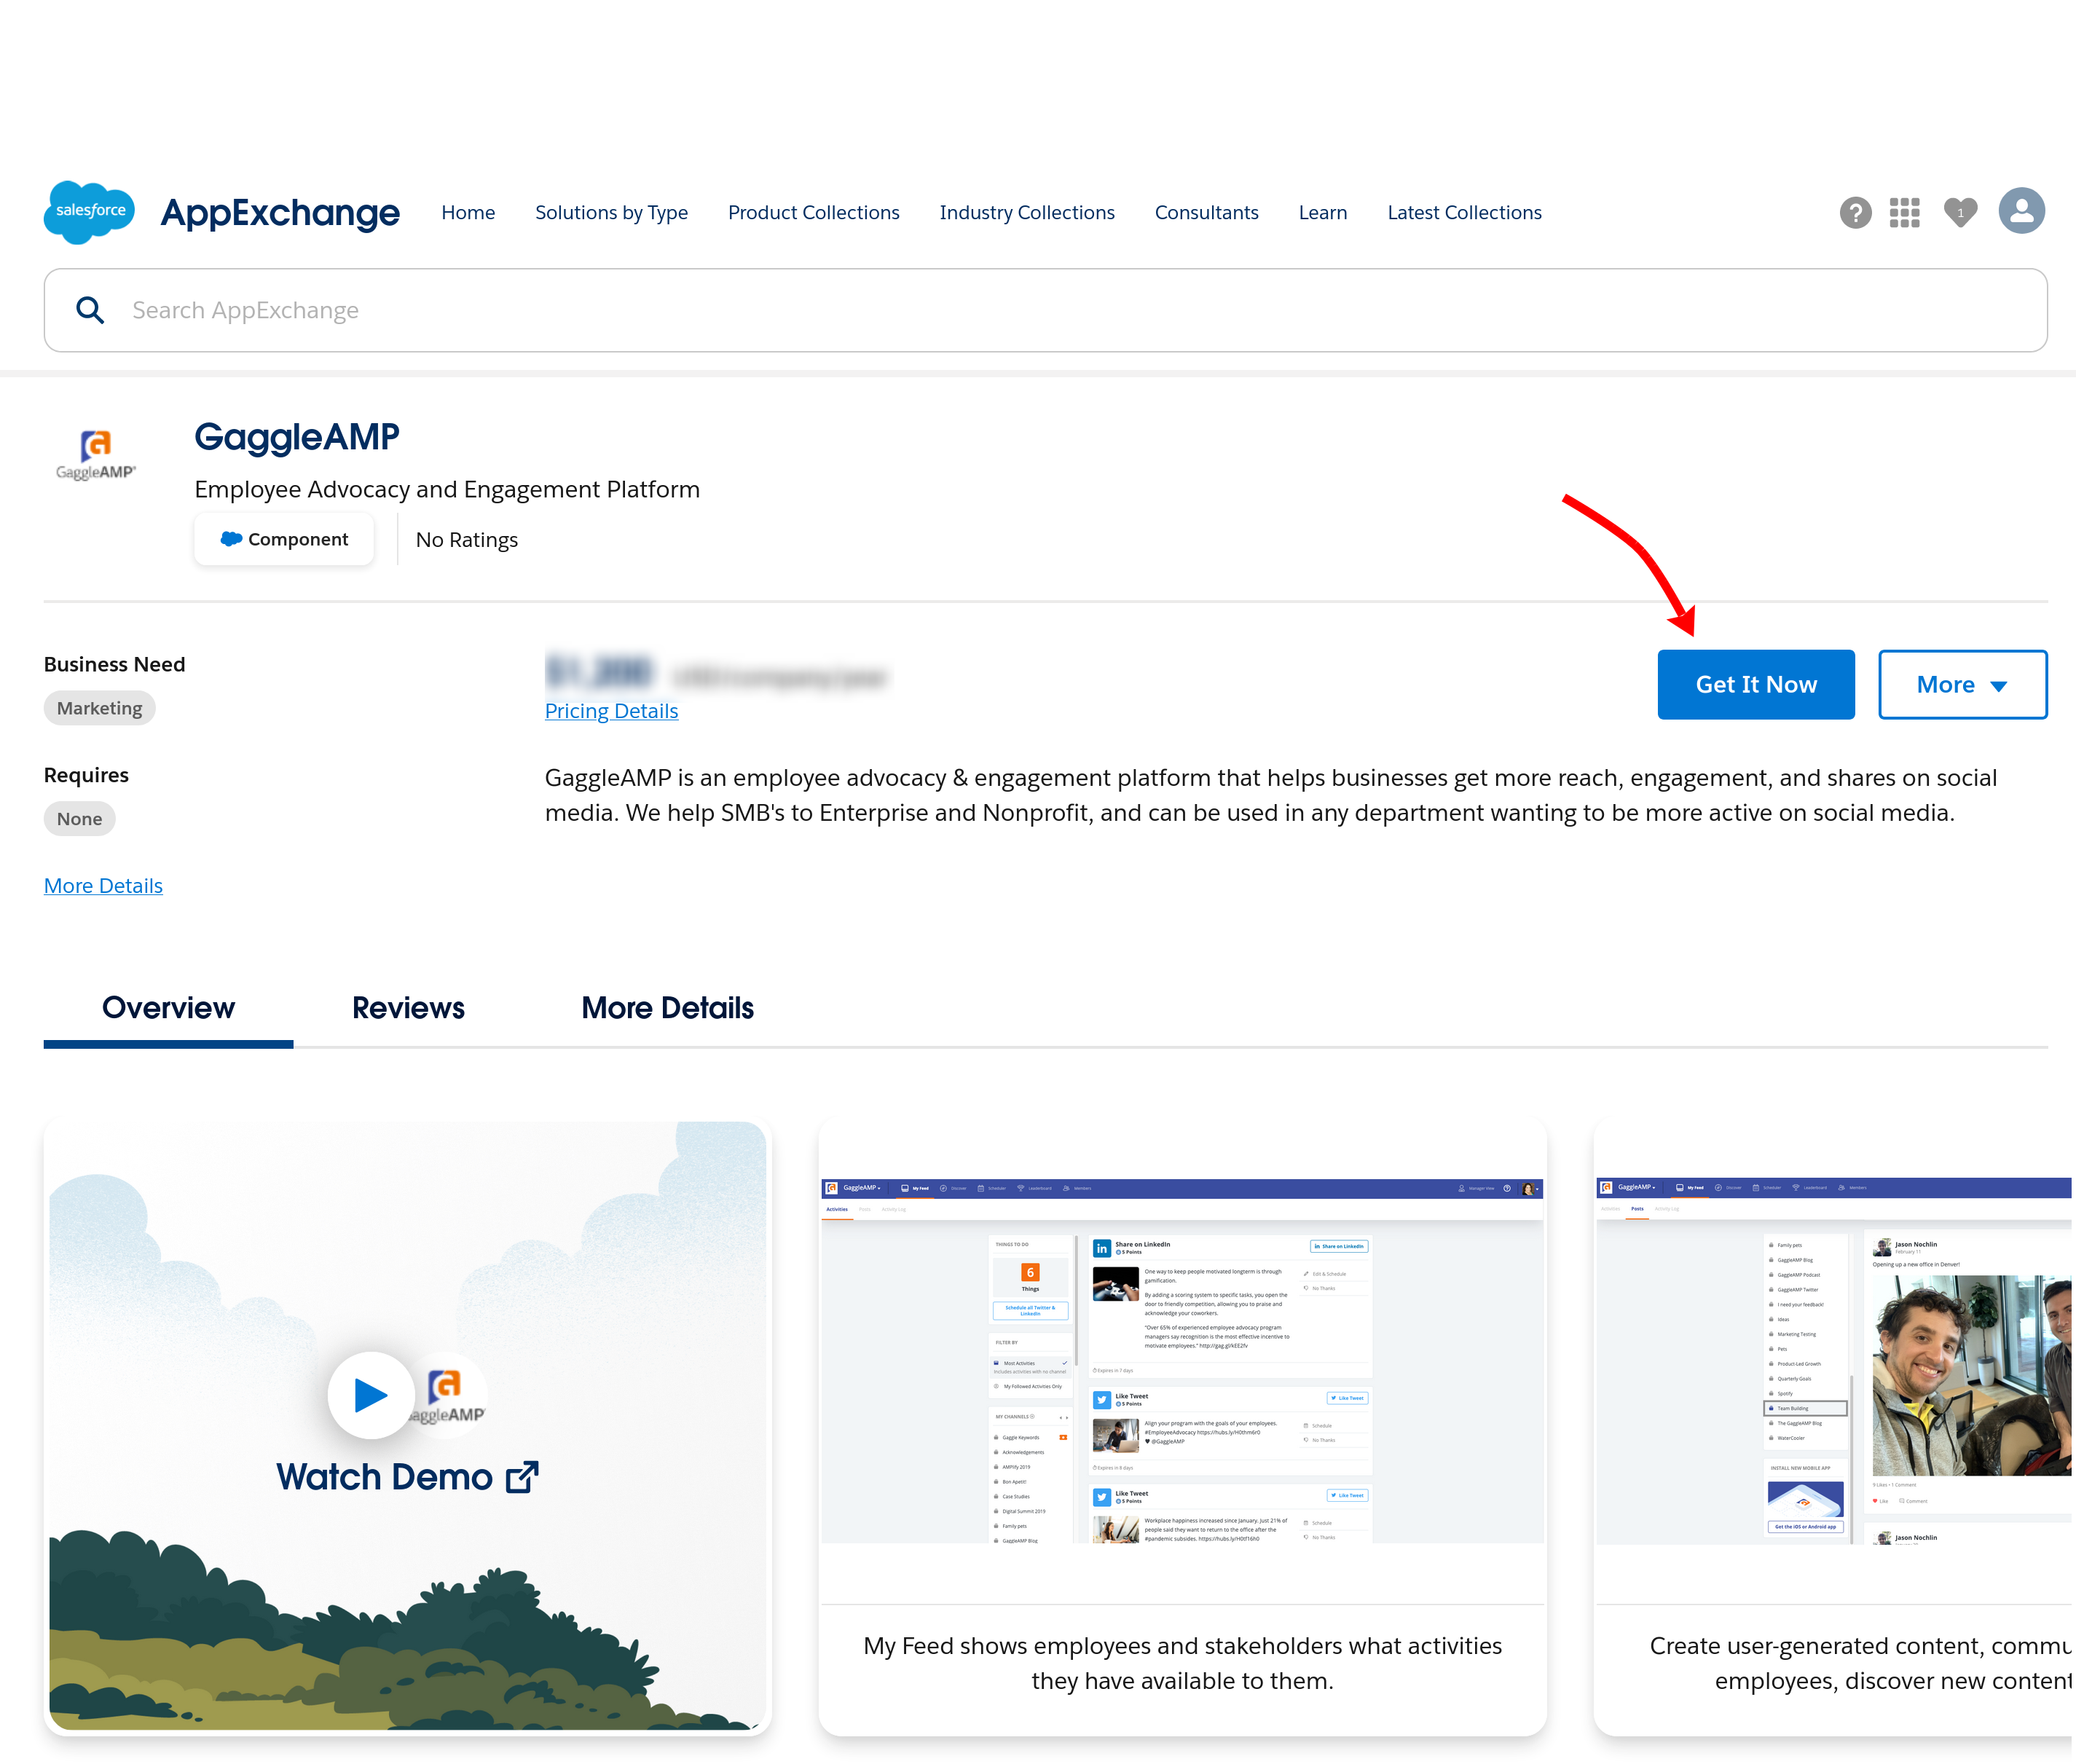
Task: Play the Watch Demo video
Action: 371,1394
